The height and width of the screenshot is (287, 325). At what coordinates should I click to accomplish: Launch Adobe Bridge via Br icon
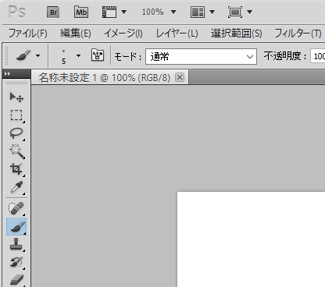coord(53,12)
